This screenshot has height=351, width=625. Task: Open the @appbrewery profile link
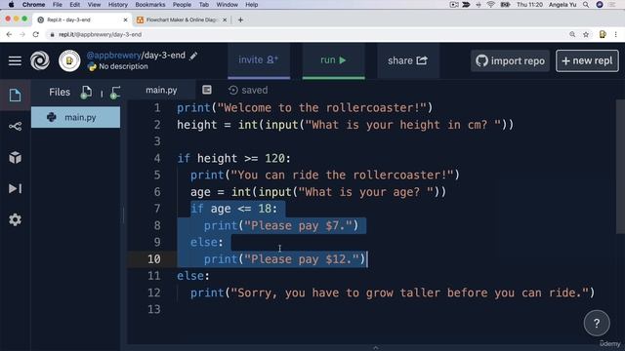coord(113,56)
